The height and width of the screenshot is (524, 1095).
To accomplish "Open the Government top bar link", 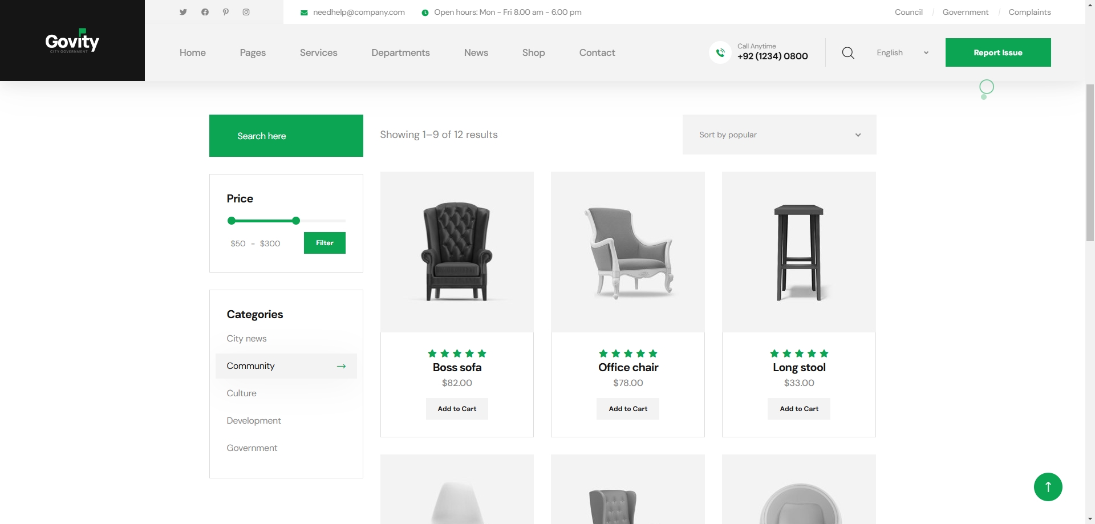I will click(x=966, y=12).
